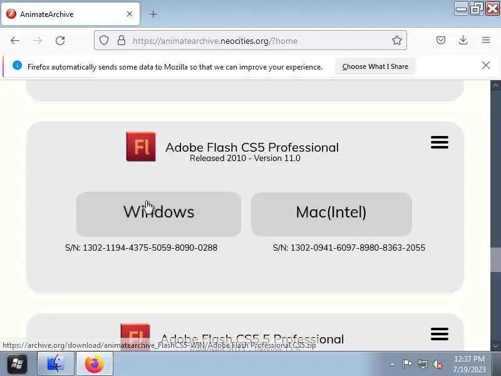501x376 pixels.
Task: Dismiss the Firefox data notification bar
Action: (x=486, y=66)
